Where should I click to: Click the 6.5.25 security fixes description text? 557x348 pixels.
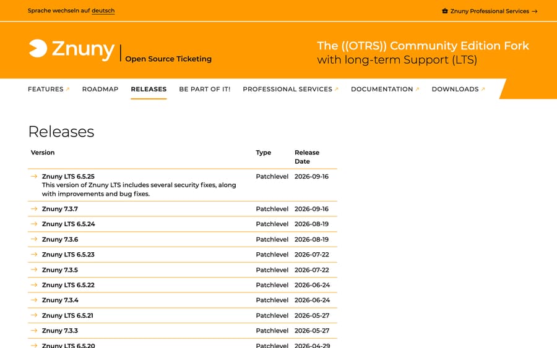point(139,189)
